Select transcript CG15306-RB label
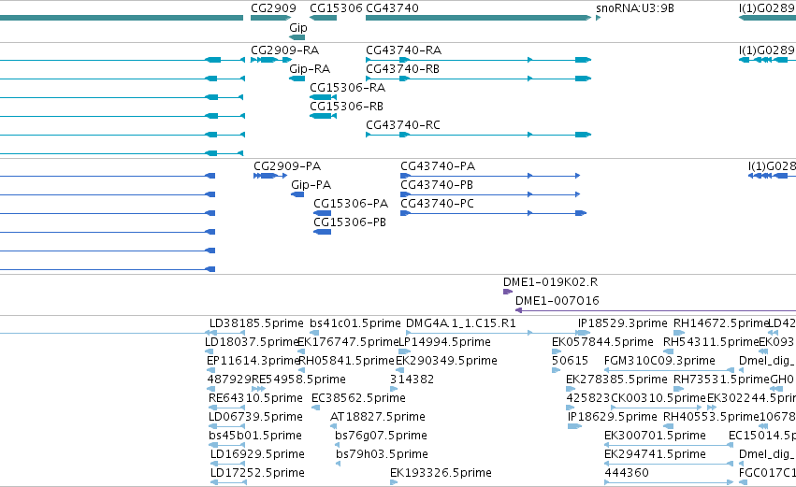Screen dimensions: 796x487 (x=346, y=107)
